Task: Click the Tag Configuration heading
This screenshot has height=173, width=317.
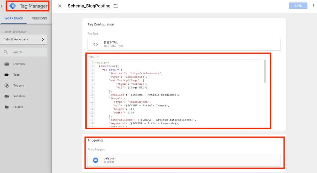Action: click(x=101, y=24)
